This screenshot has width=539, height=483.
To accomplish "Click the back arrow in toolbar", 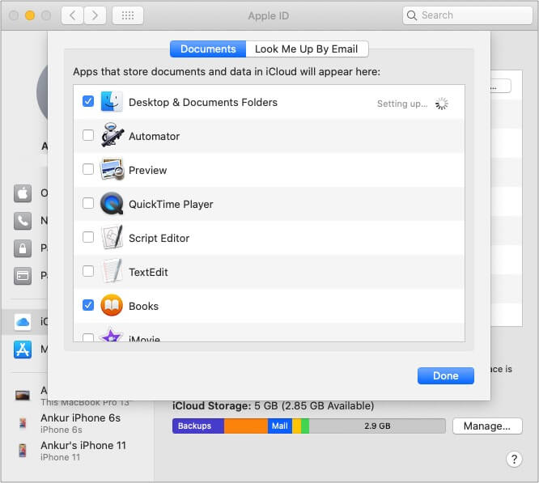I will pyautogui.click(x=73, y=15).
